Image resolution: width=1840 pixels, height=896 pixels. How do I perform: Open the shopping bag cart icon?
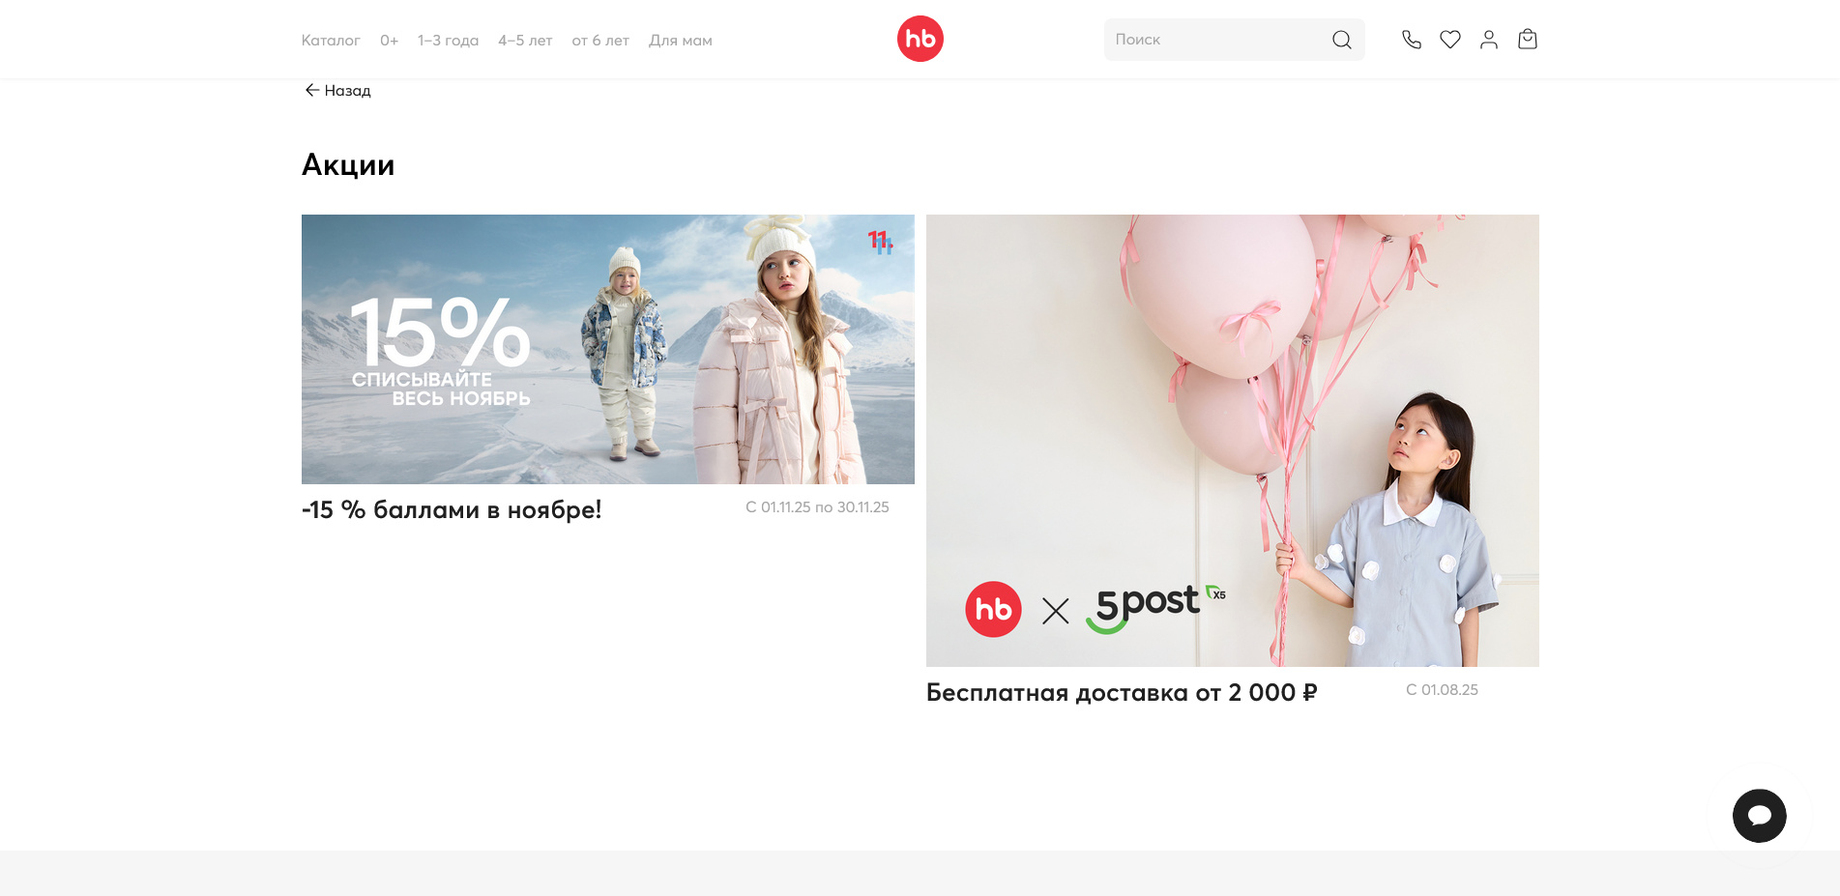point(1528,40)
